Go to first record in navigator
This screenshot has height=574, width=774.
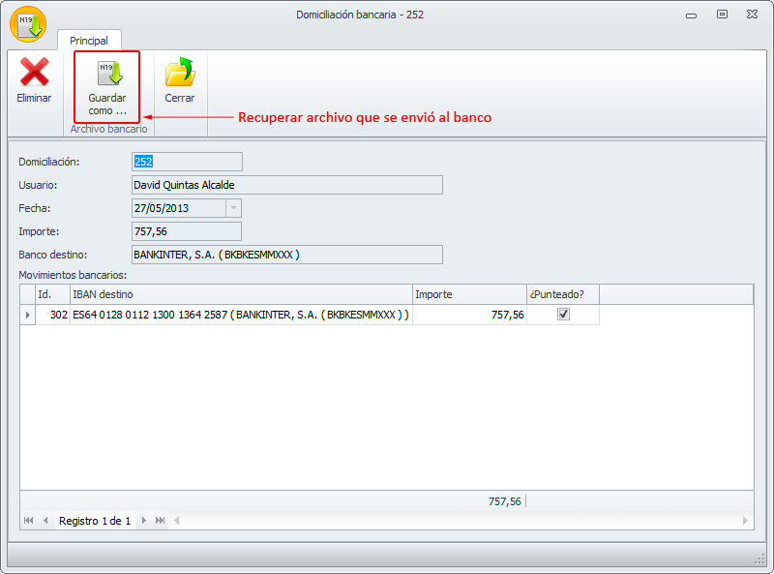click(x=29, y=520)
